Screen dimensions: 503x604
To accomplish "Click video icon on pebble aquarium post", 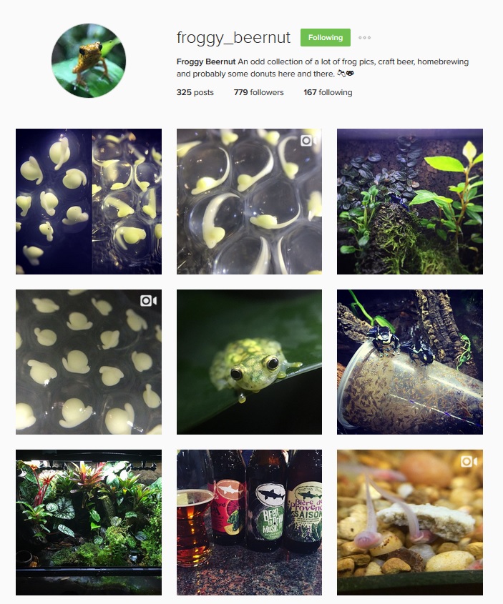I will tap(469, 461).
